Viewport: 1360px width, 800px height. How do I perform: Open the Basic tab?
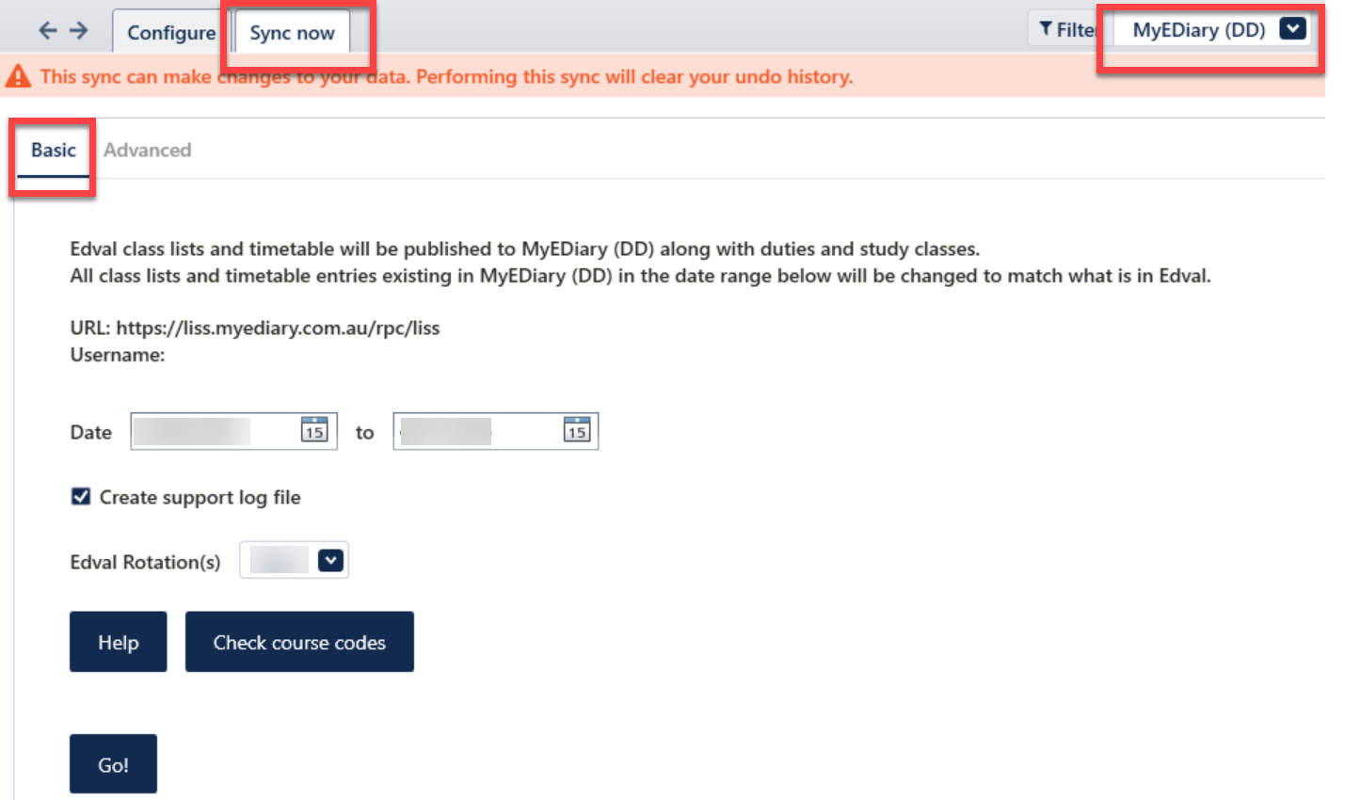[x=54, y=151]
